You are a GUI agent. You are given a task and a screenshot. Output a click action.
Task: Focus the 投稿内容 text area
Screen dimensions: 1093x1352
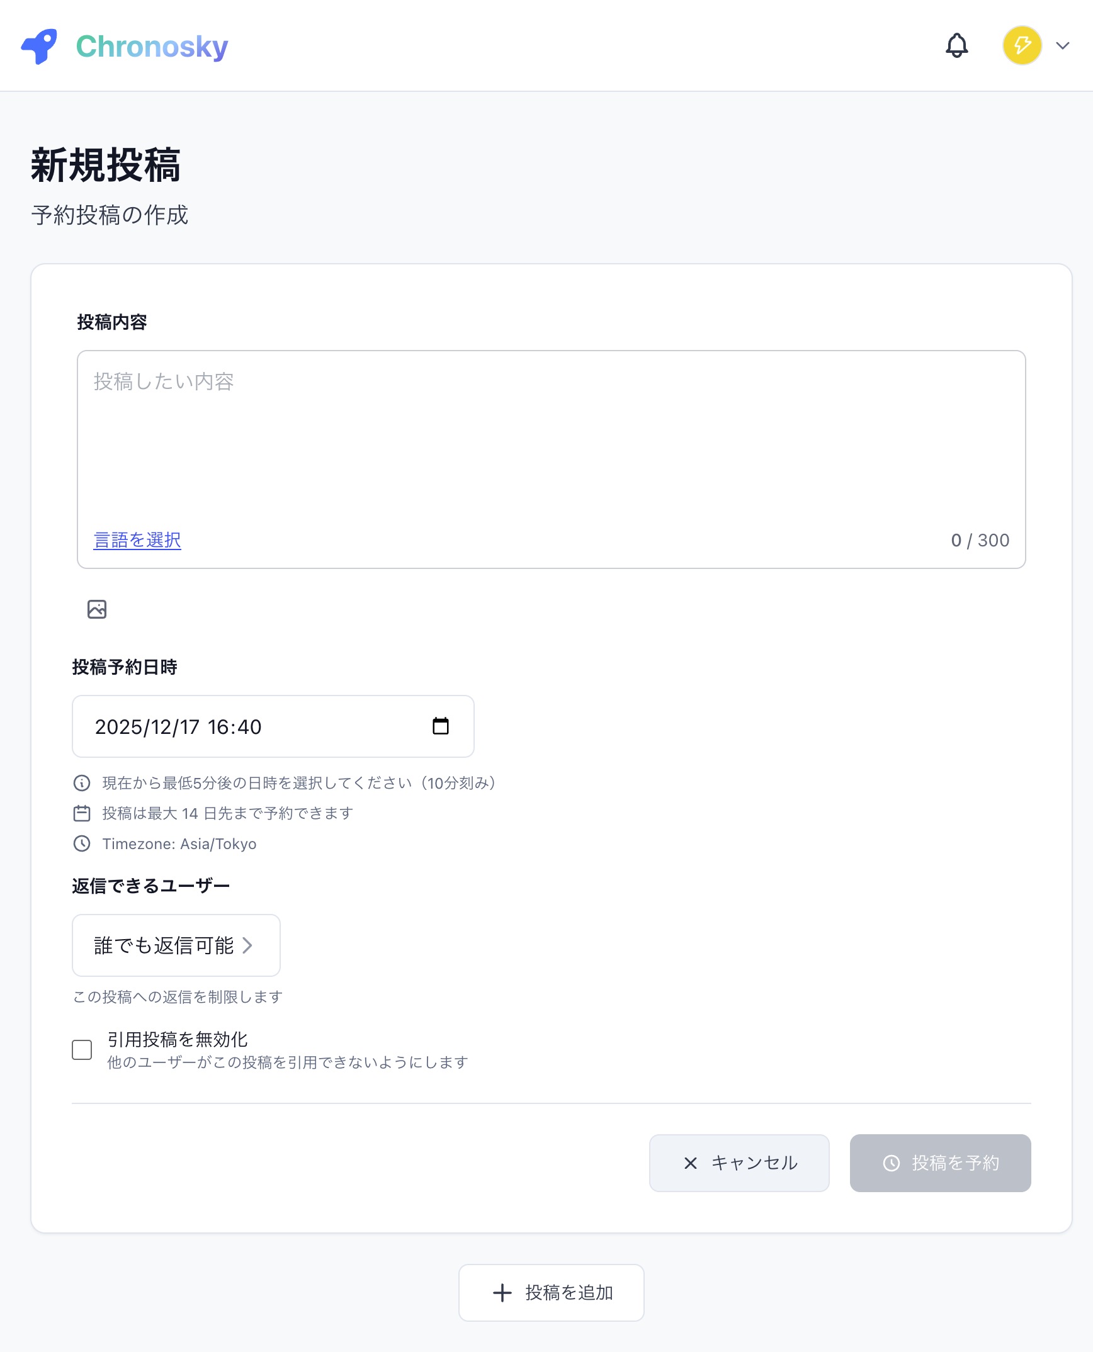pos(551,441)
